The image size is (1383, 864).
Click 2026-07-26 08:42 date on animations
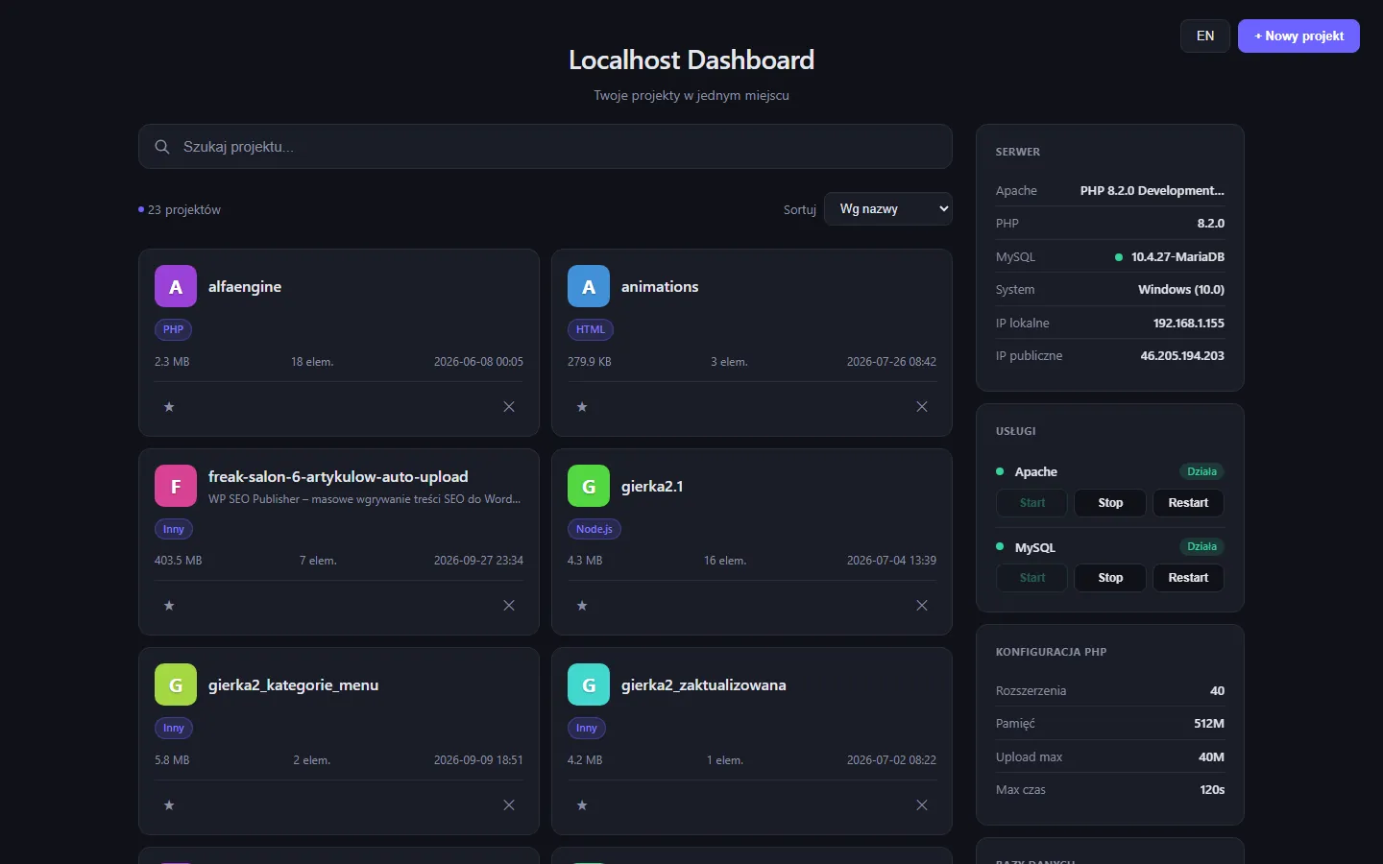tap(891, 362)
